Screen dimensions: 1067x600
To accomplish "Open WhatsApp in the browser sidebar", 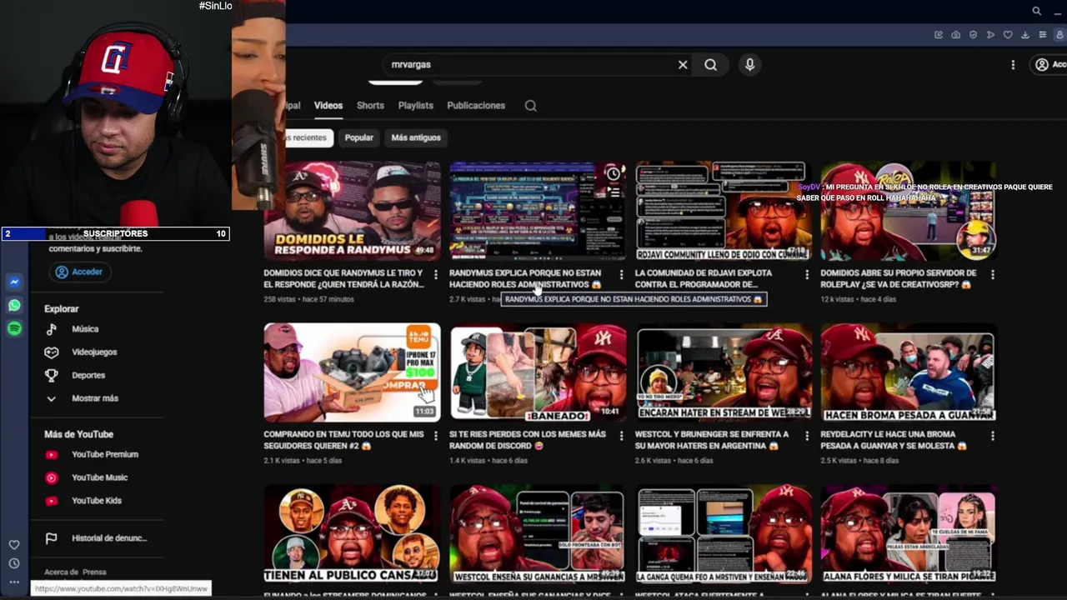I will 14,306.
